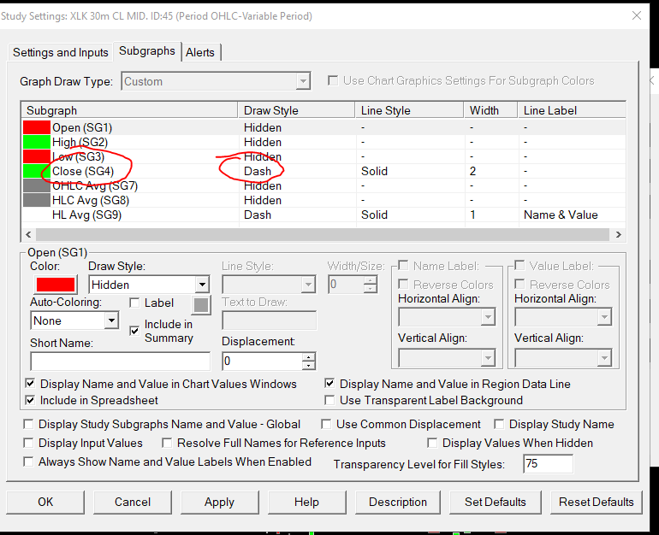This screenshot has height=535, width=659.
Task: Click the subgraph list right scroll arrow
Action: (618, 234)
